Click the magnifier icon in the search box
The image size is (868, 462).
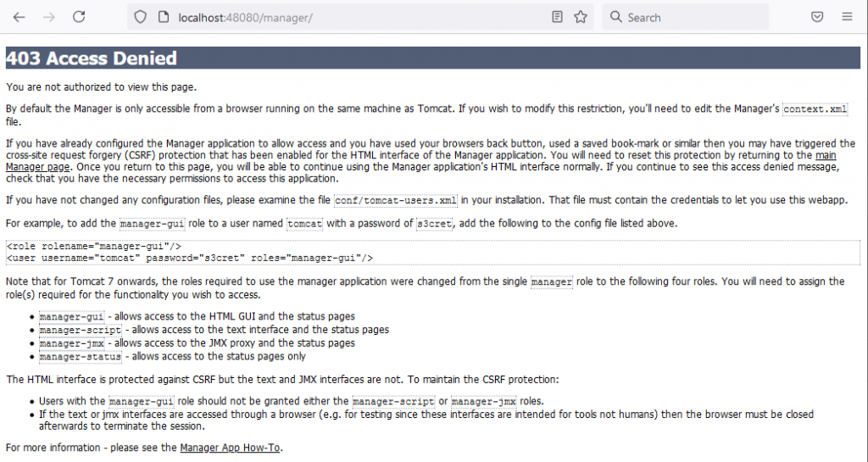[615, 17]
